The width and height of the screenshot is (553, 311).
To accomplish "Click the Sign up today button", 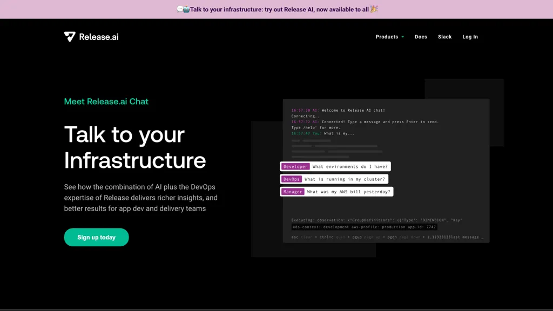I will pyautogui.click(x=96, y=238).
